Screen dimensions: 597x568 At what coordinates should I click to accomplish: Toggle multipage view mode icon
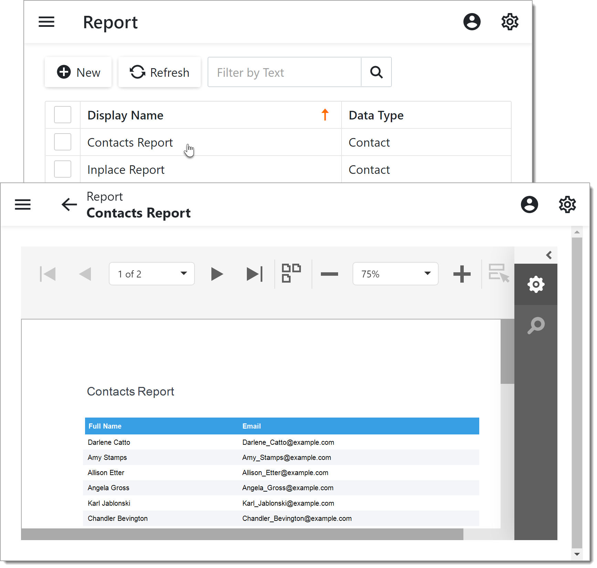[291, 273]
